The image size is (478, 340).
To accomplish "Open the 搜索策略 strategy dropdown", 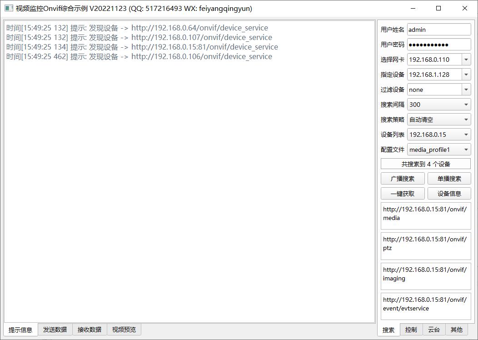I will tap(466, 120).
